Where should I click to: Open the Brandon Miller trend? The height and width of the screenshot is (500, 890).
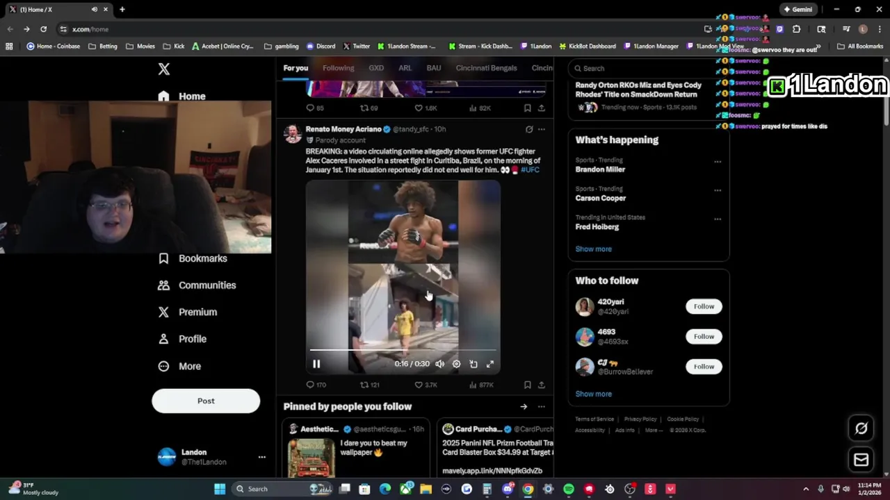pos(600,169)
